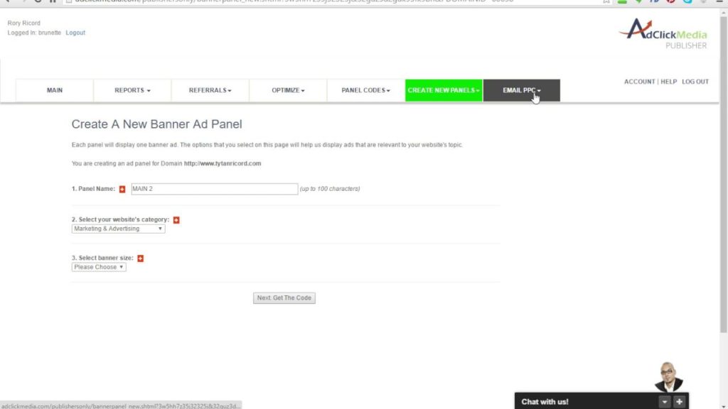Click the chat agent avatar photo

click(x=668, y=377)
